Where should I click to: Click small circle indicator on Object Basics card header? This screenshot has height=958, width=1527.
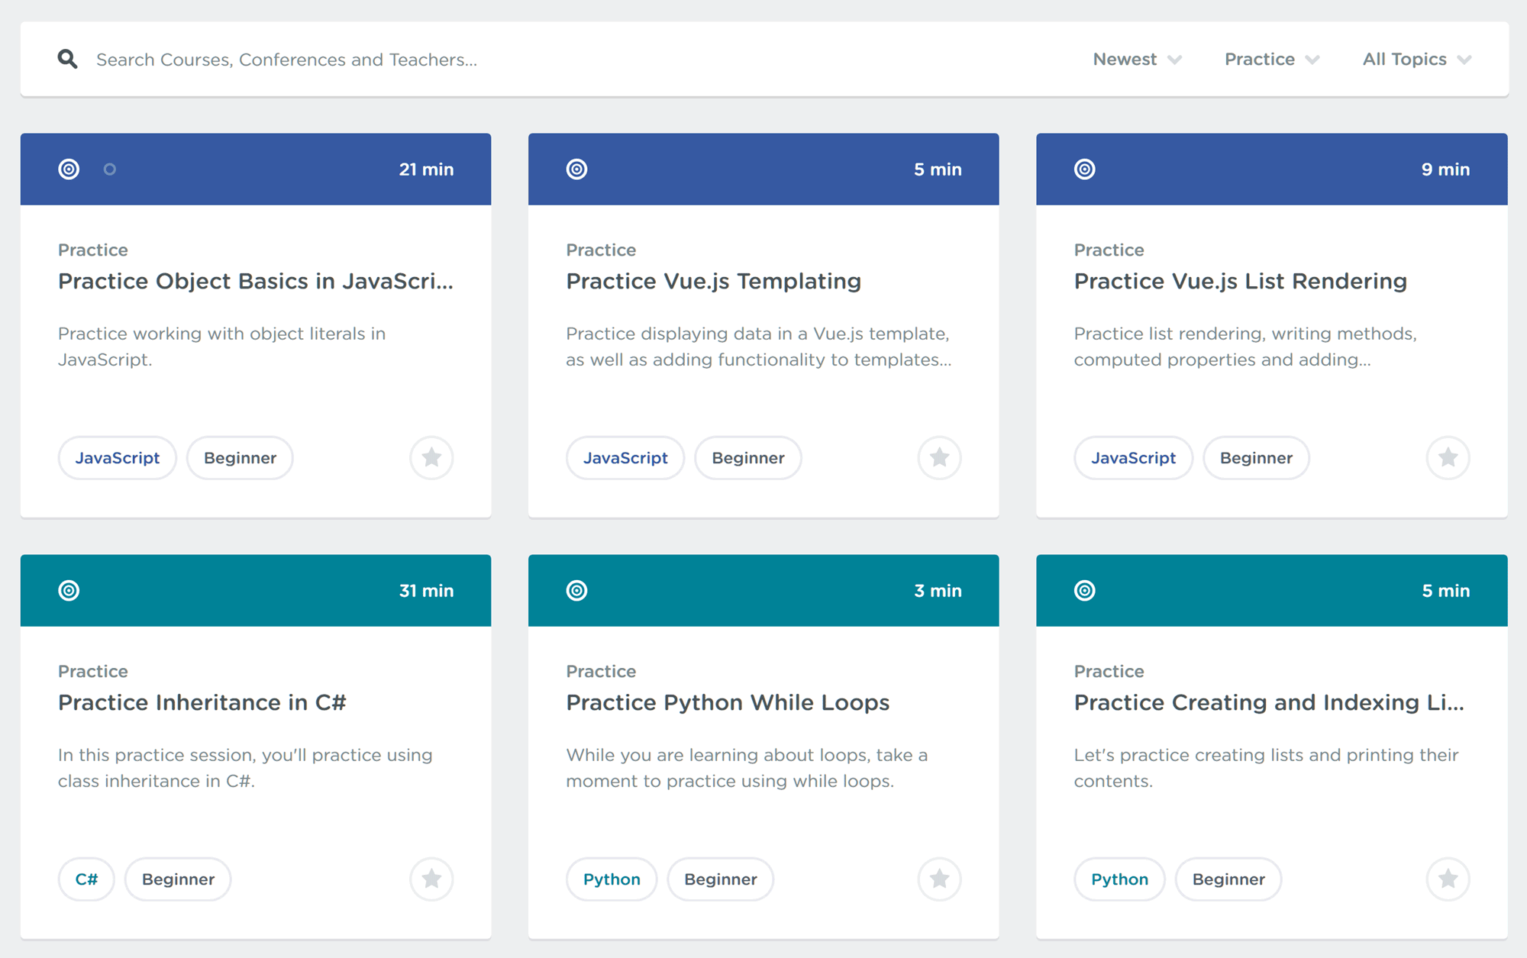click(x=110, y=169)
